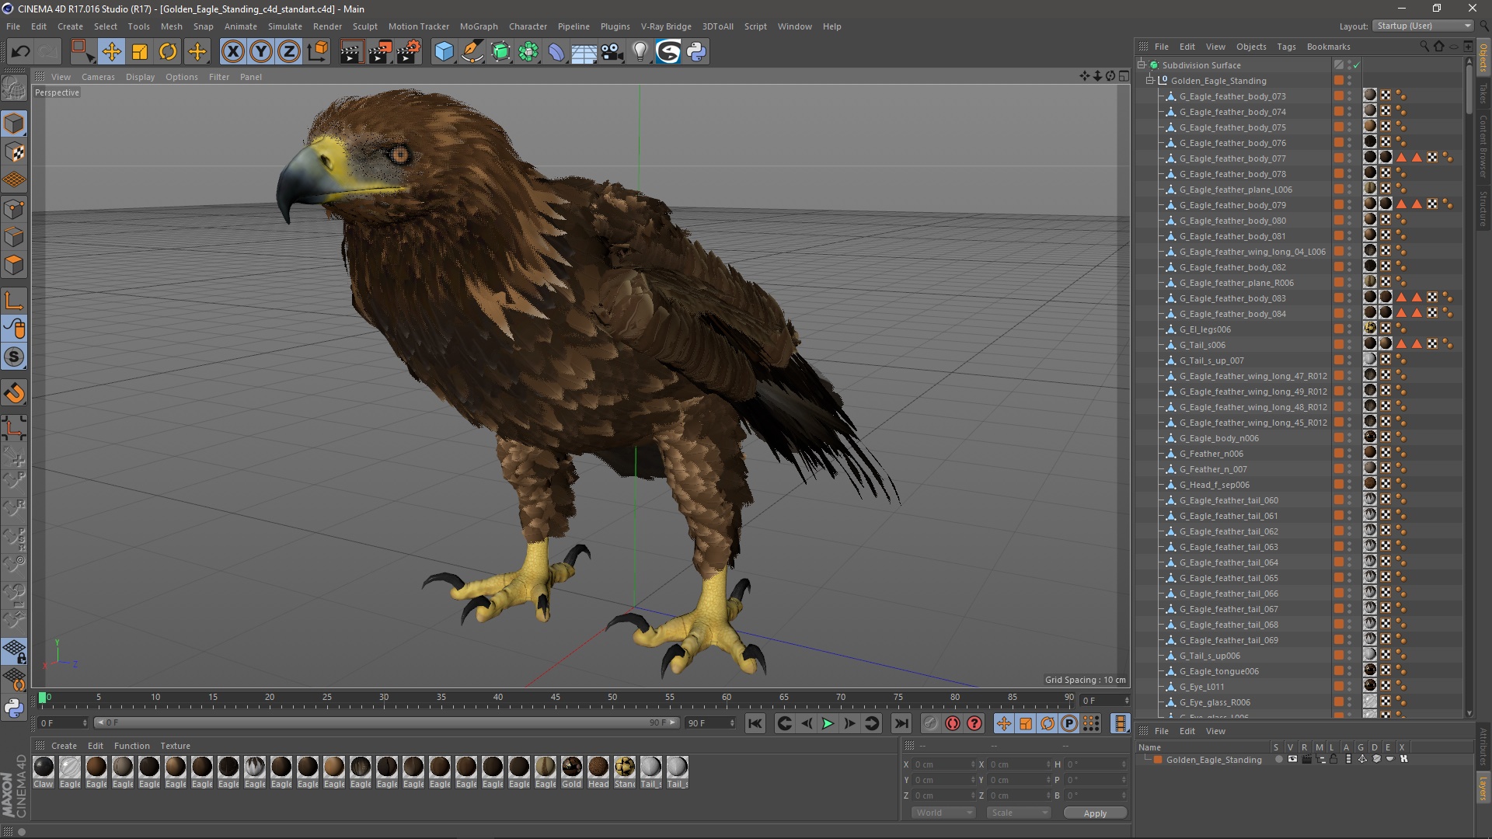Click the Apply button
This screenshot has width=1492, height=839.
pyautogui.click(x=1095, y=813)
